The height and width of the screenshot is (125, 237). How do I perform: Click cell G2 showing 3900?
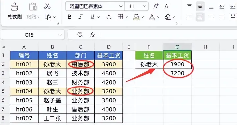(x=177, y=64)
